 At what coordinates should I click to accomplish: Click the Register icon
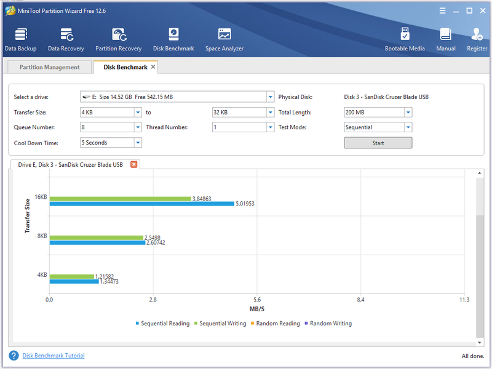coord(477,39)
